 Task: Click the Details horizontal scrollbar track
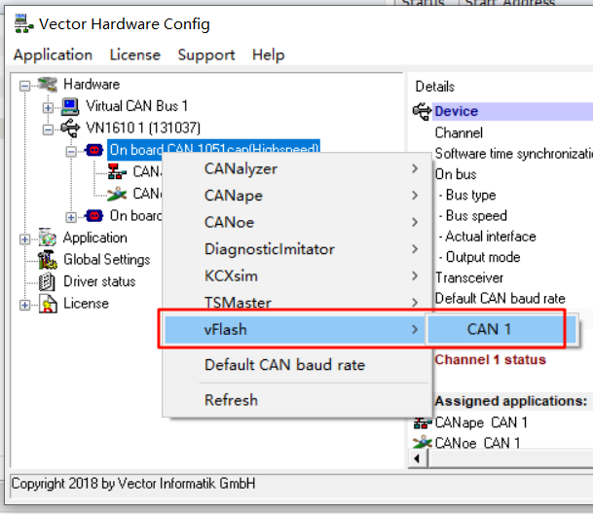pos(510,459)
